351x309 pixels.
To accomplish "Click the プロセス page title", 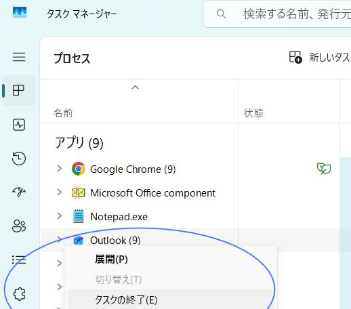I will point(72,58).
